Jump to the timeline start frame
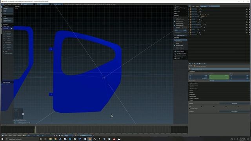251x141 pixels. (x=55, y=136)
